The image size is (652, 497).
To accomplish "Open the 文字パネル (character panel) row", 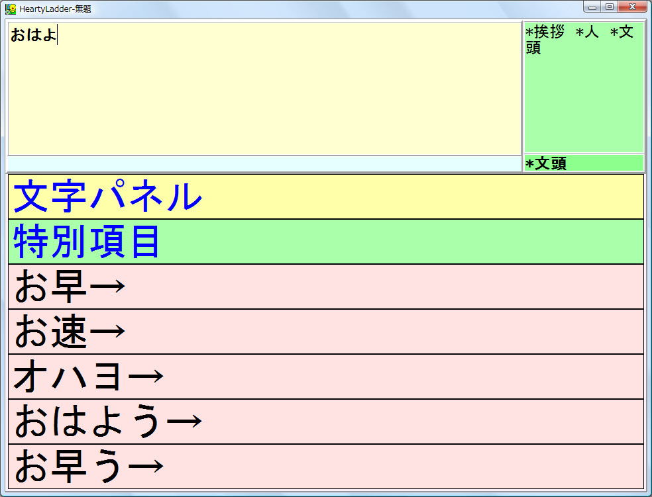I will pyautogui.click(x=325, y=196).
